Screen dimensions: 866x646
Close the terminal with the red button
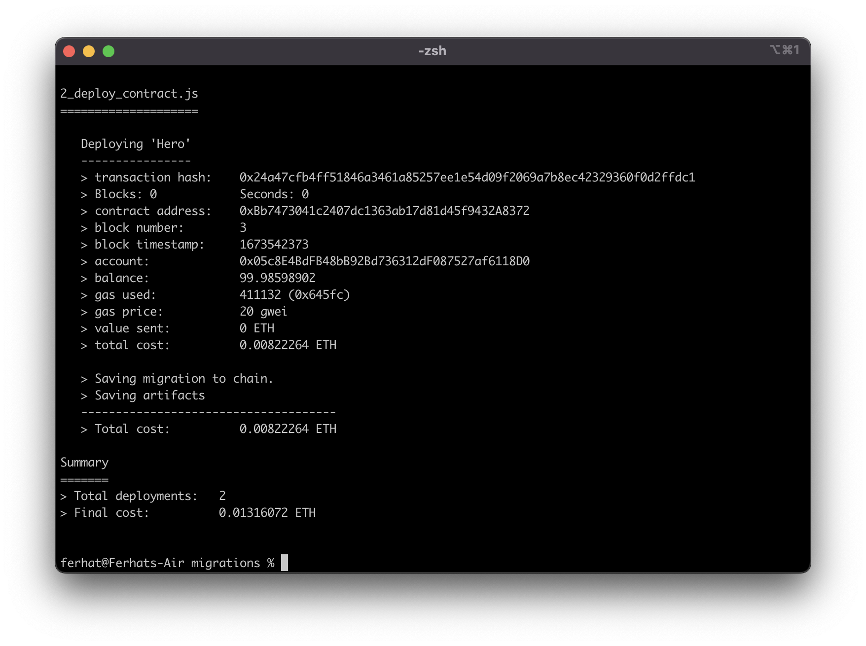coord(69,51)
